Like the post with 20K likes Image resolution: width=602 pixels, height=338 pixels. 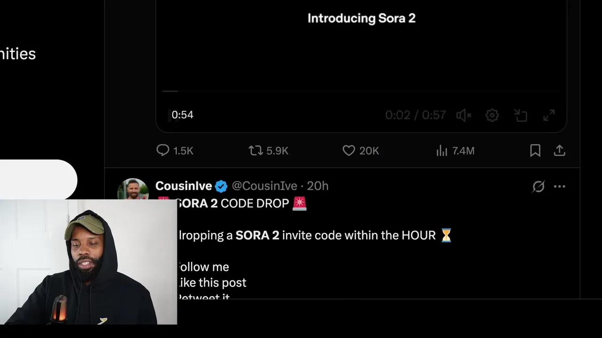tap(349, 150)
